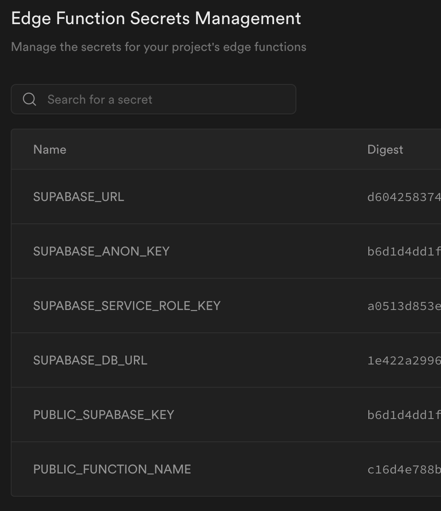441x511 pixels.
Task: Click digest starting with c16d4e788b
Action: click(x=404, y=469)
